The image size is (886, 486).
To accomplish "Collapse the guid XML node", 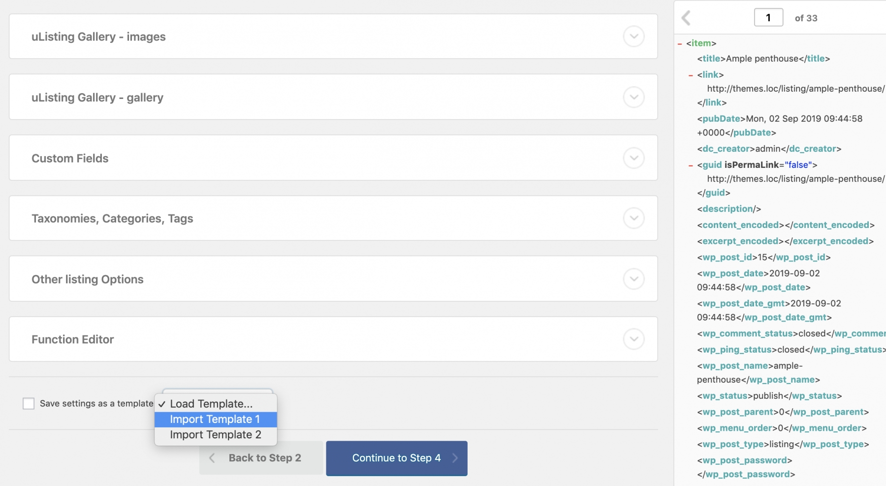I will (x=691, y=165).
